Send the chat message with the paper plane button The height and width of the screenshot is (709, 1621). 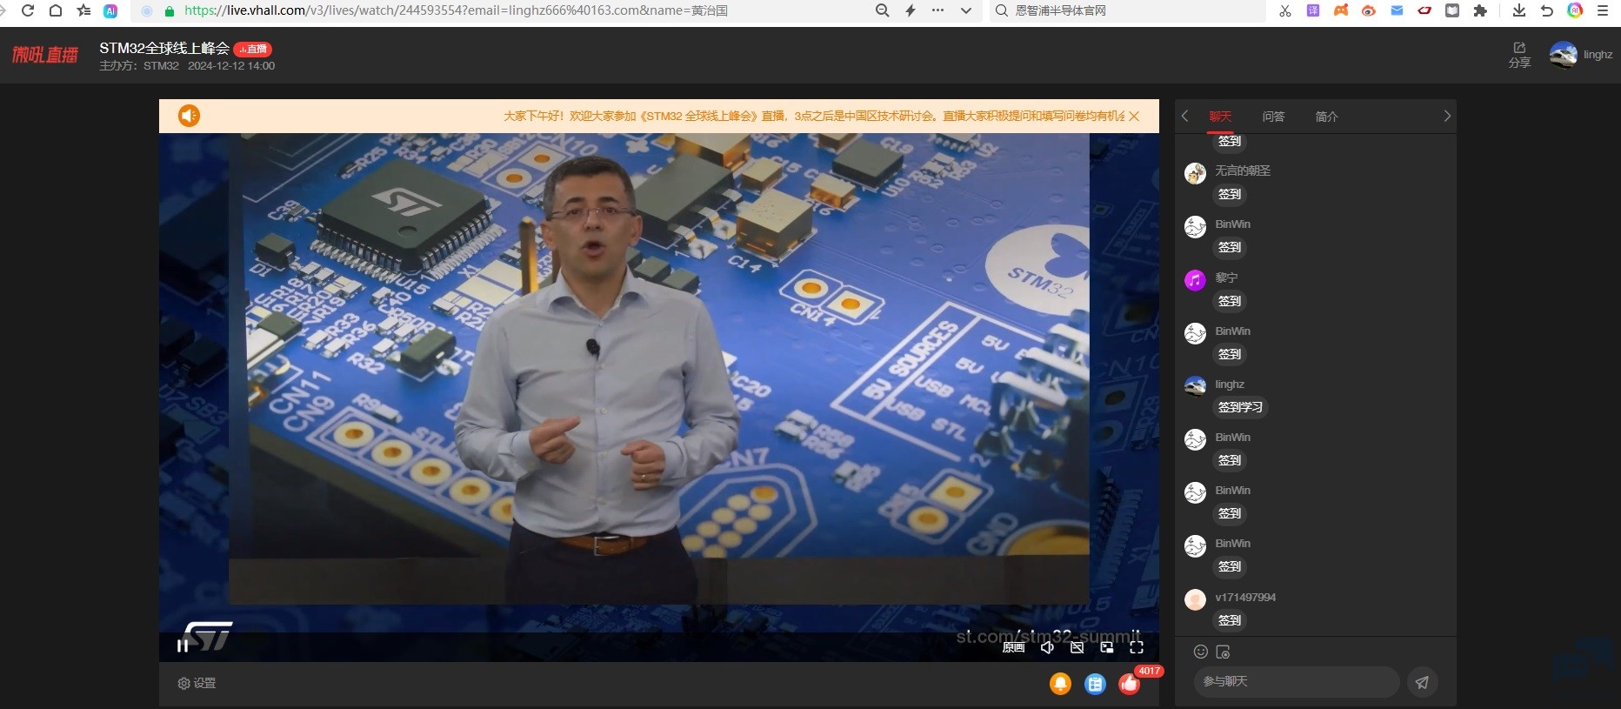tap(1422, 682)
